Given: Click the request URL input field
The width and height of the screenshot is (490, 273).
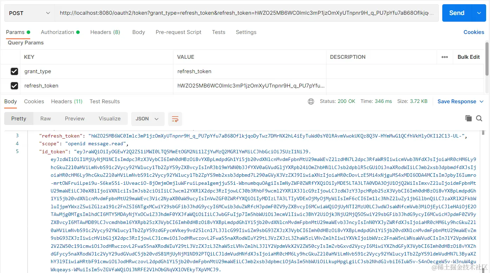Looking at the screenshot, I should (247, 13).
